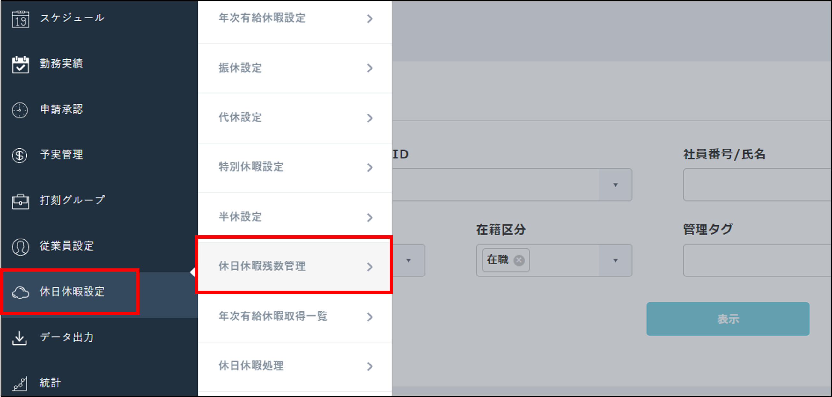Click the 打刻グループ briefcase icon
This screenshot has height=397, width=832.
(x=20, y=201)
